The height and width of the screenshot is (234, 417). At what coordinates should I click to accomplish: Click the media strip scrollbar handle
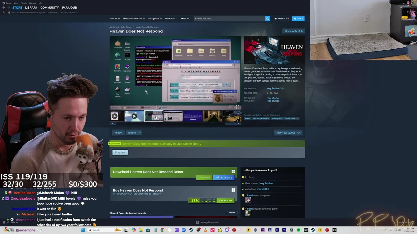click(230, 123)
